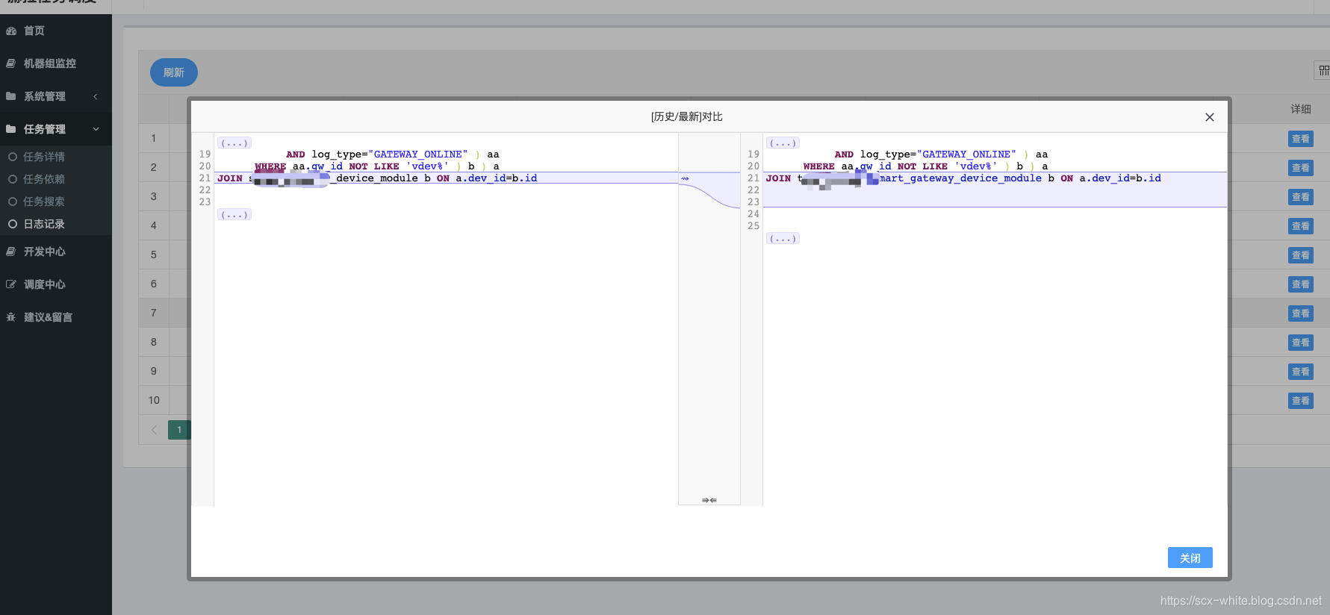Click 查看 button in row 4
The height and width of the screenshot is (615, 1330).
coord(1301,226)
